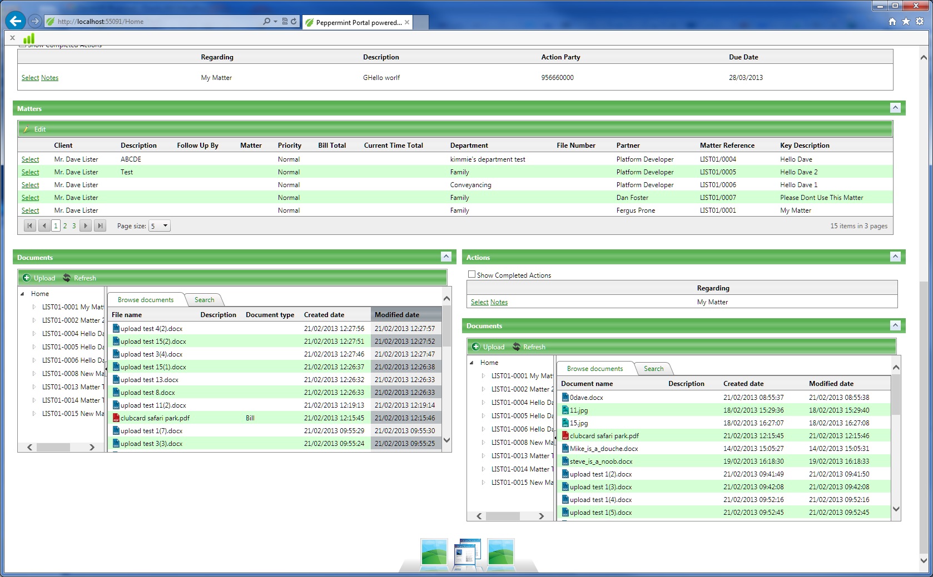This screenshot has height=577, width=933.
Task: Expand LIST01-0013 in the Document name panel tree
Action: pos(483,455)
